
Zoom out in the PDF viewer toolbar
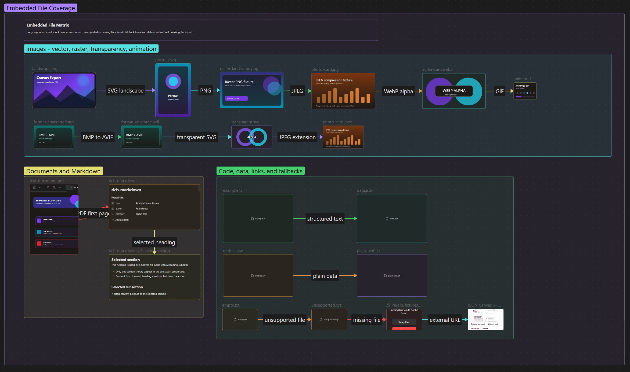[48, 187]
